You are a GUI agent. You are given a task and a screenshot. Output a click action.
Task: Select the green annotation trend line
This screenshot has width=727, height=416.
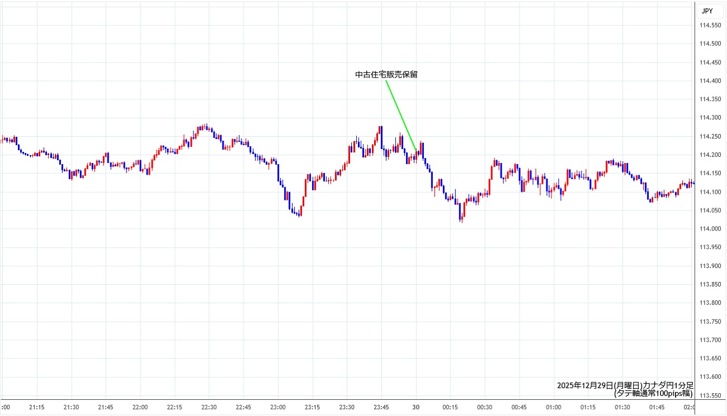click(x=400, y=116)
